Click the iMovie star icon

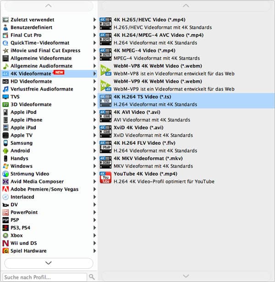(x=5, y=51)
